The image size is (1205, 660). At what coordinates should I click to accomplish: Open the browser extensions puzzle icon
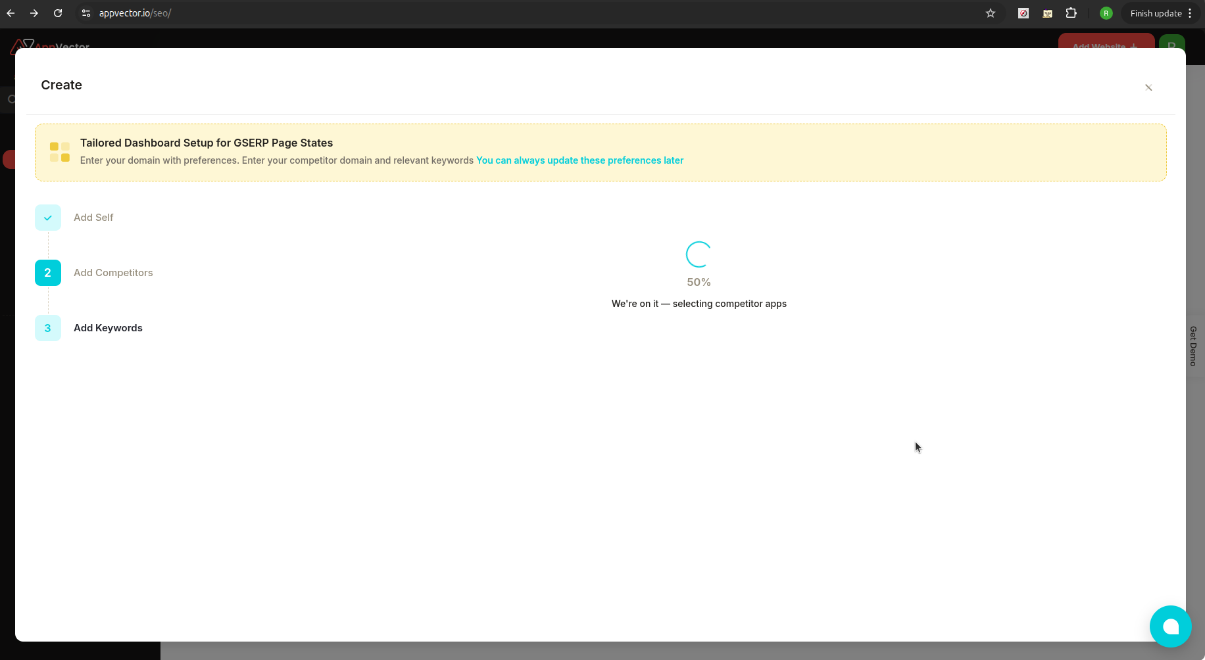[1072, 13]
